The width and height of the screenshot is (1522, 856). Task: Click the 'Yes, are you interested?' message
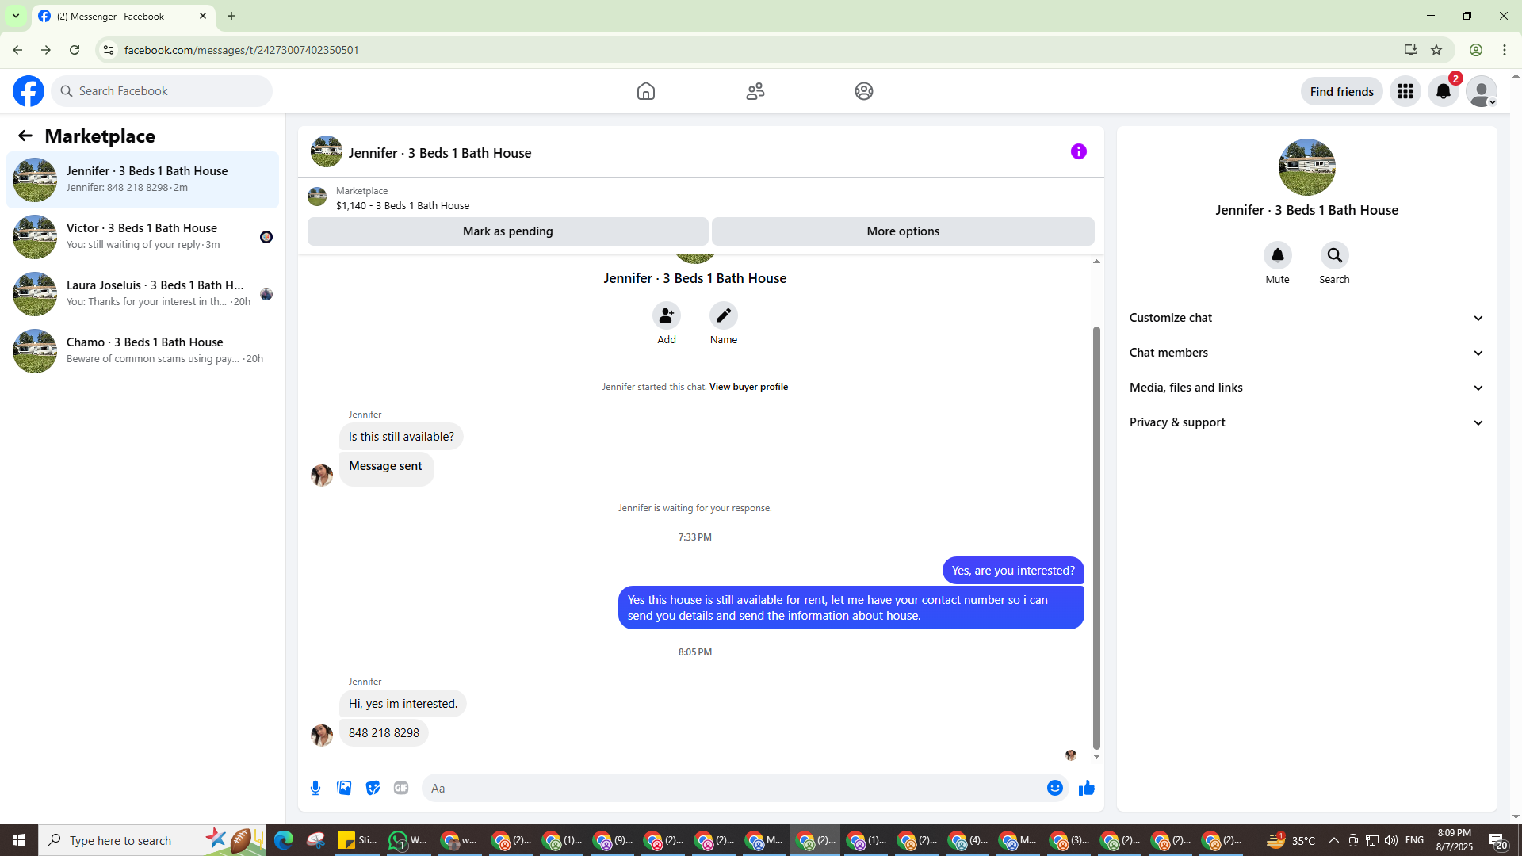pyautogui.click(x=1013, y=571)
